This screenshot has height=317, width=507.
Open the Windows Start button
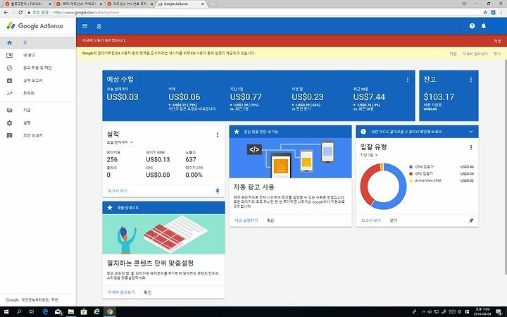pos(6,312)
